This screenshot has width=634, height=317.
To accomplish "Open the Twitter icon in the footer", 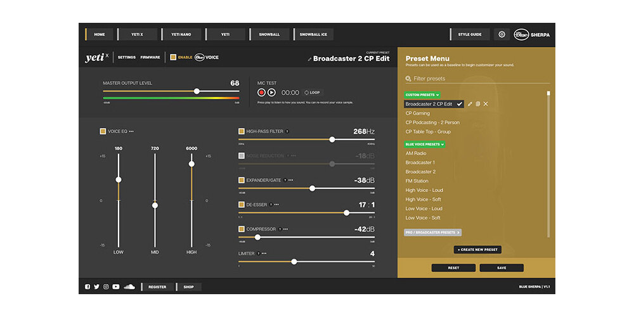I will (x=96, y=287).
